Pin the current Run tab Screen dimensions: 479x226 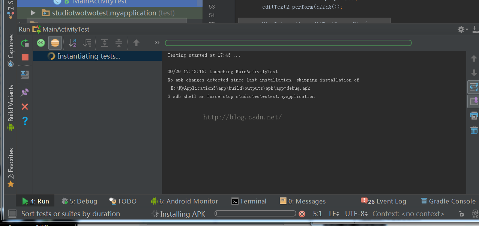(25, 92)
